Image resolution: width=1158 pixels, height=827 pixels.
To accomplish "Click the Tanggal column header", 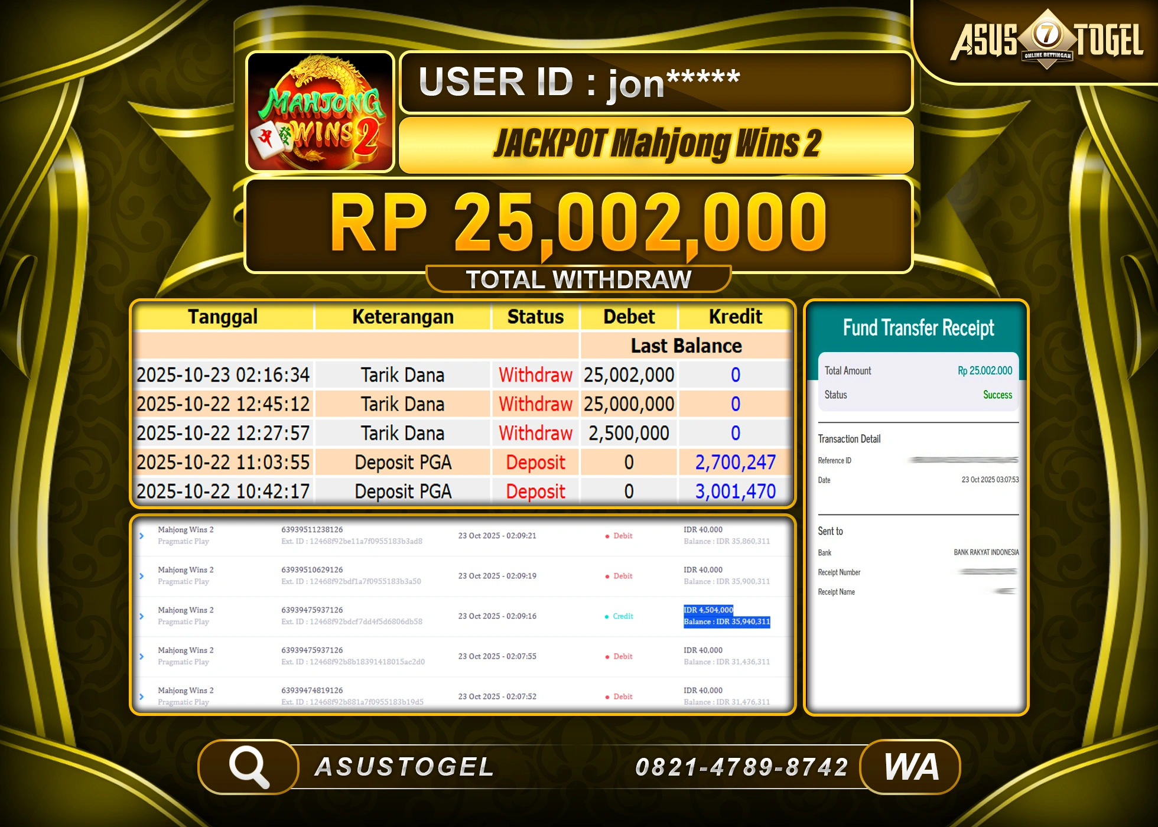I will [x=225, y=317].
